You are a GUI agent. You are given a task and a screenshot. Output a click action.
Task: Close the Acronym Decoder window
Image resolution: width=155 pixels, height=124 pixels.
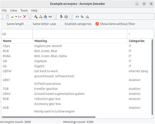(x=151, y=4)
